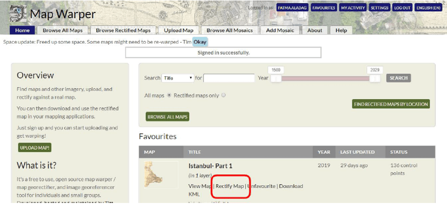Open the Title search field dropdown
This screenshot has width=447, height=204.
tap(177, 78)
